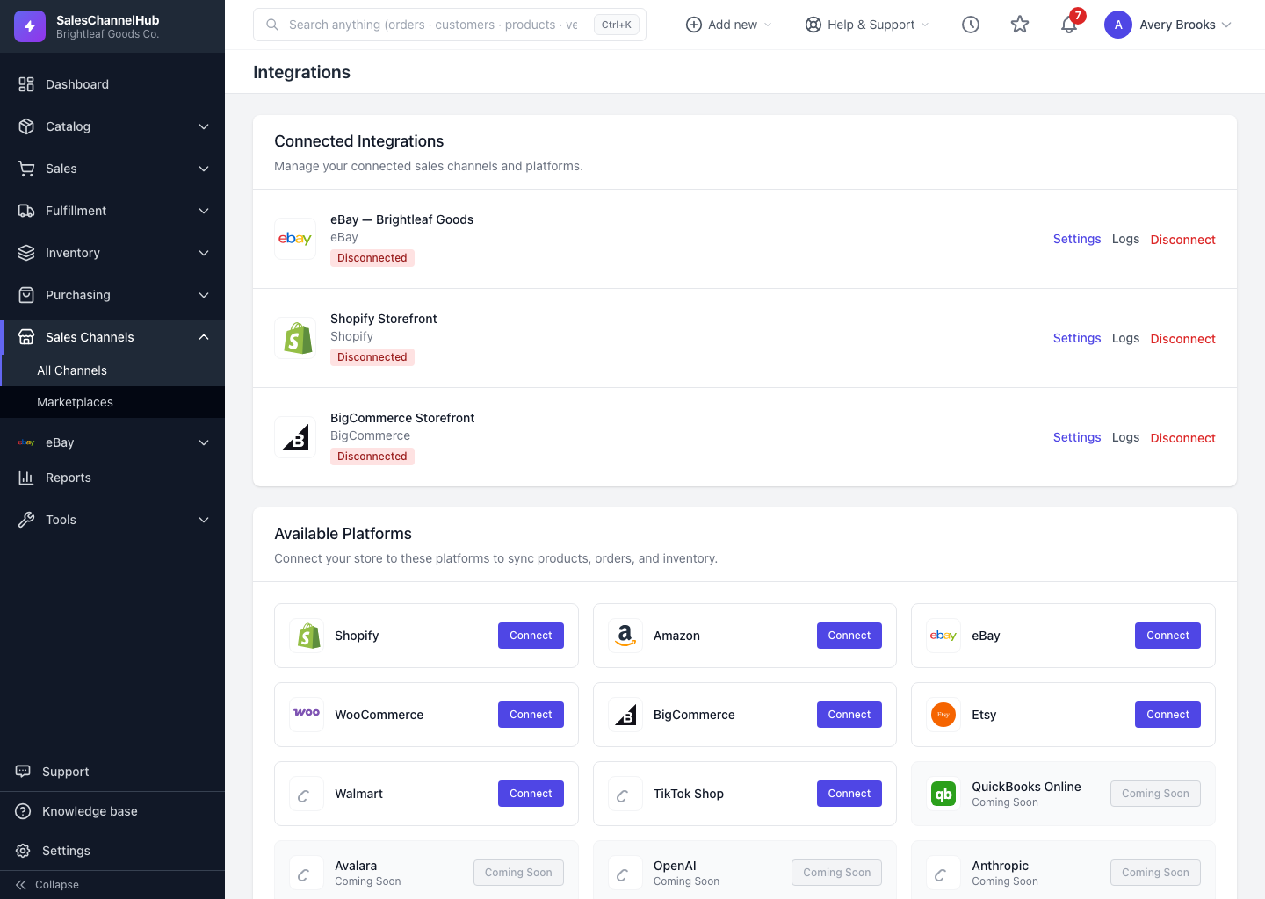Image resolution: width=1265 pixels, height=899 pixels.
Task: Expand the Inventory menu chevron
Action: pos(204,253)
